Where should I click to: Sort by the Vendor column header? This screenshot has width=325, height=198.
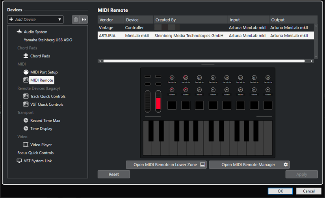click(111, 20)
